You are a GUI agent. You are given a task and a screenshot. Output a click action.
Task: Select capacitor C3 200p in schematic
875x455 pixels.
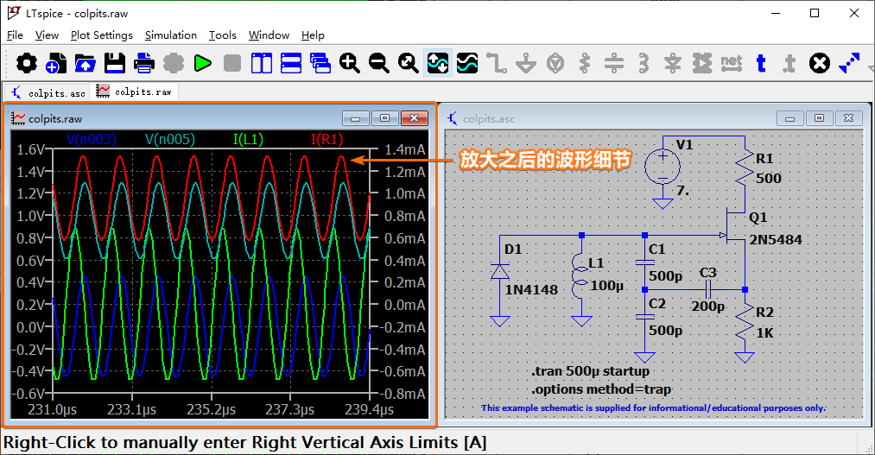click(x=708, y=290)
